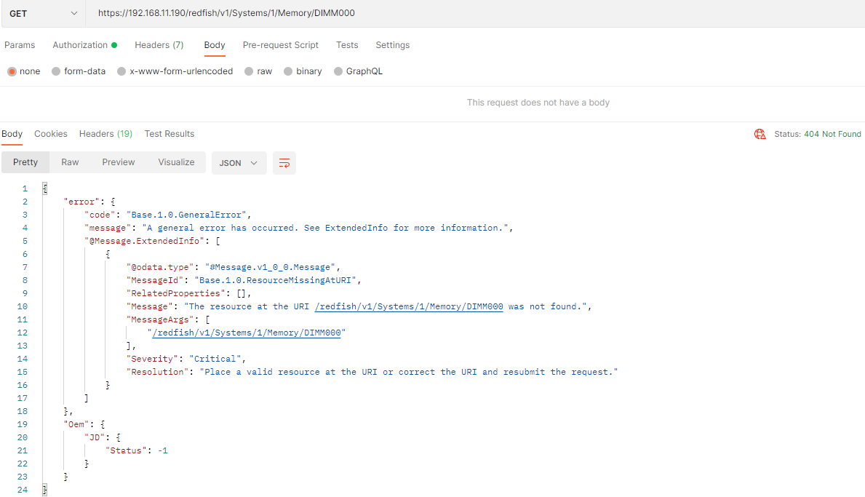865x497 pixels.
Task: Open the Authorization tab
Action: tap(84, 45)
